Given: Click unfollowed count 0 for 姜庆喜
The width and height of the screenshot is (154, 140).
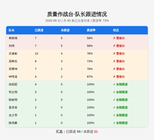Looking at the screenshot, I should click(x=62, y=108).
